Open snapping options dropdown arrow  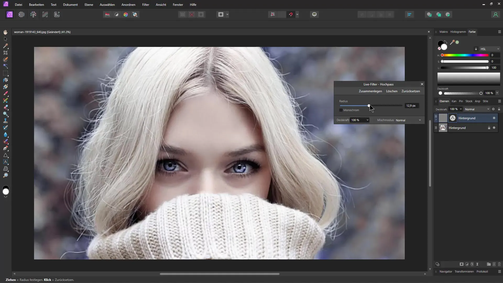[297, 14]
